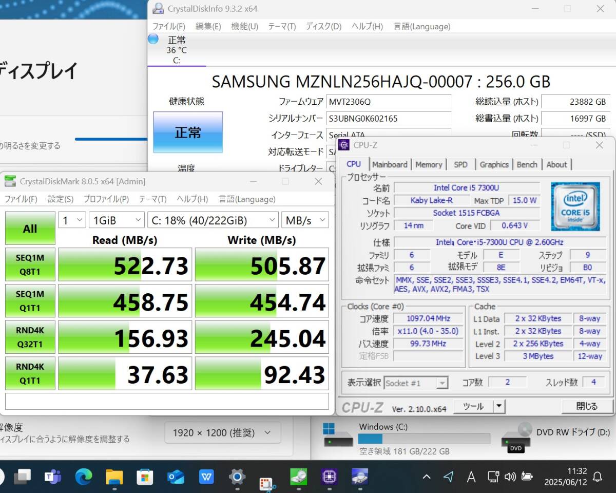
Task: Select the DVD RW drive (D:) icon
Action: [x=516, y=438]
